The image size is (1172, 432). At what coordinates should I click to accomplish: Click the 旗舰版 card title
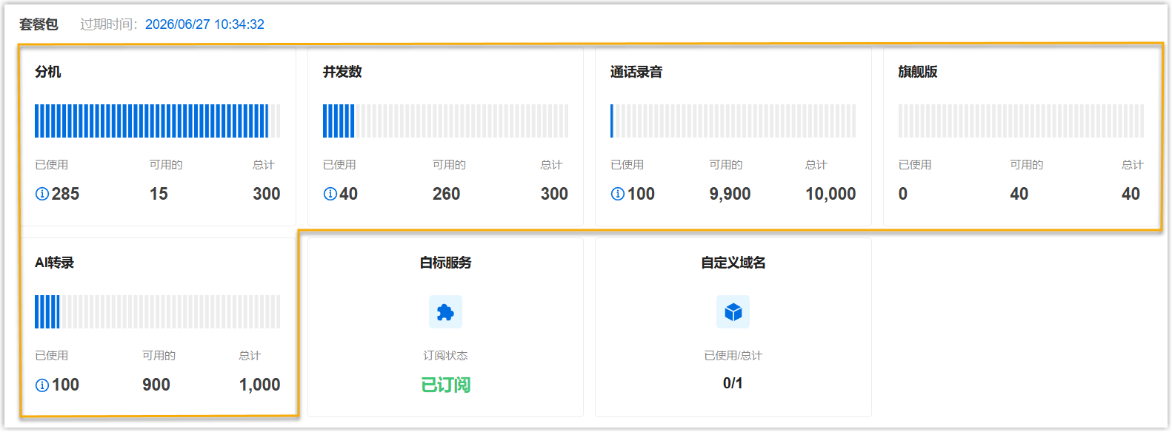click(x=917, y=72)
